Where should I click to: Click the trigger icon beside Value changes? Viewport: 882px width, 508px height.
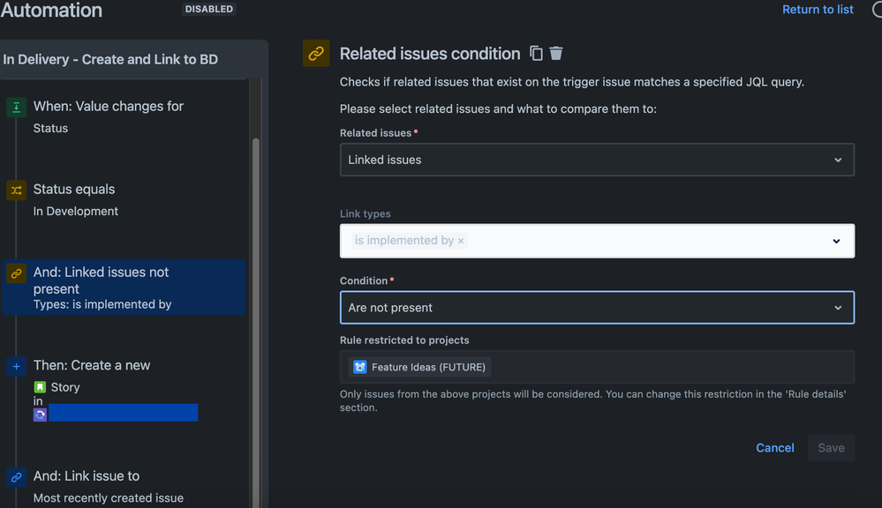[x=16, y=107]
